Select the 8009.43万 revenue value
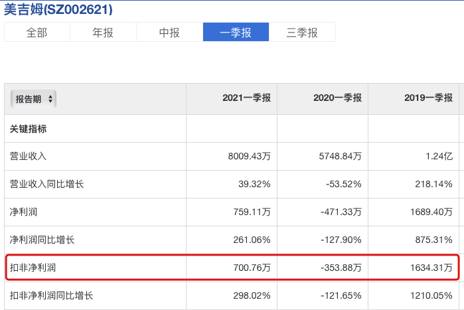The width and height of the screenshot is (464, 310). pyautogui.click(x=249, y=156)
